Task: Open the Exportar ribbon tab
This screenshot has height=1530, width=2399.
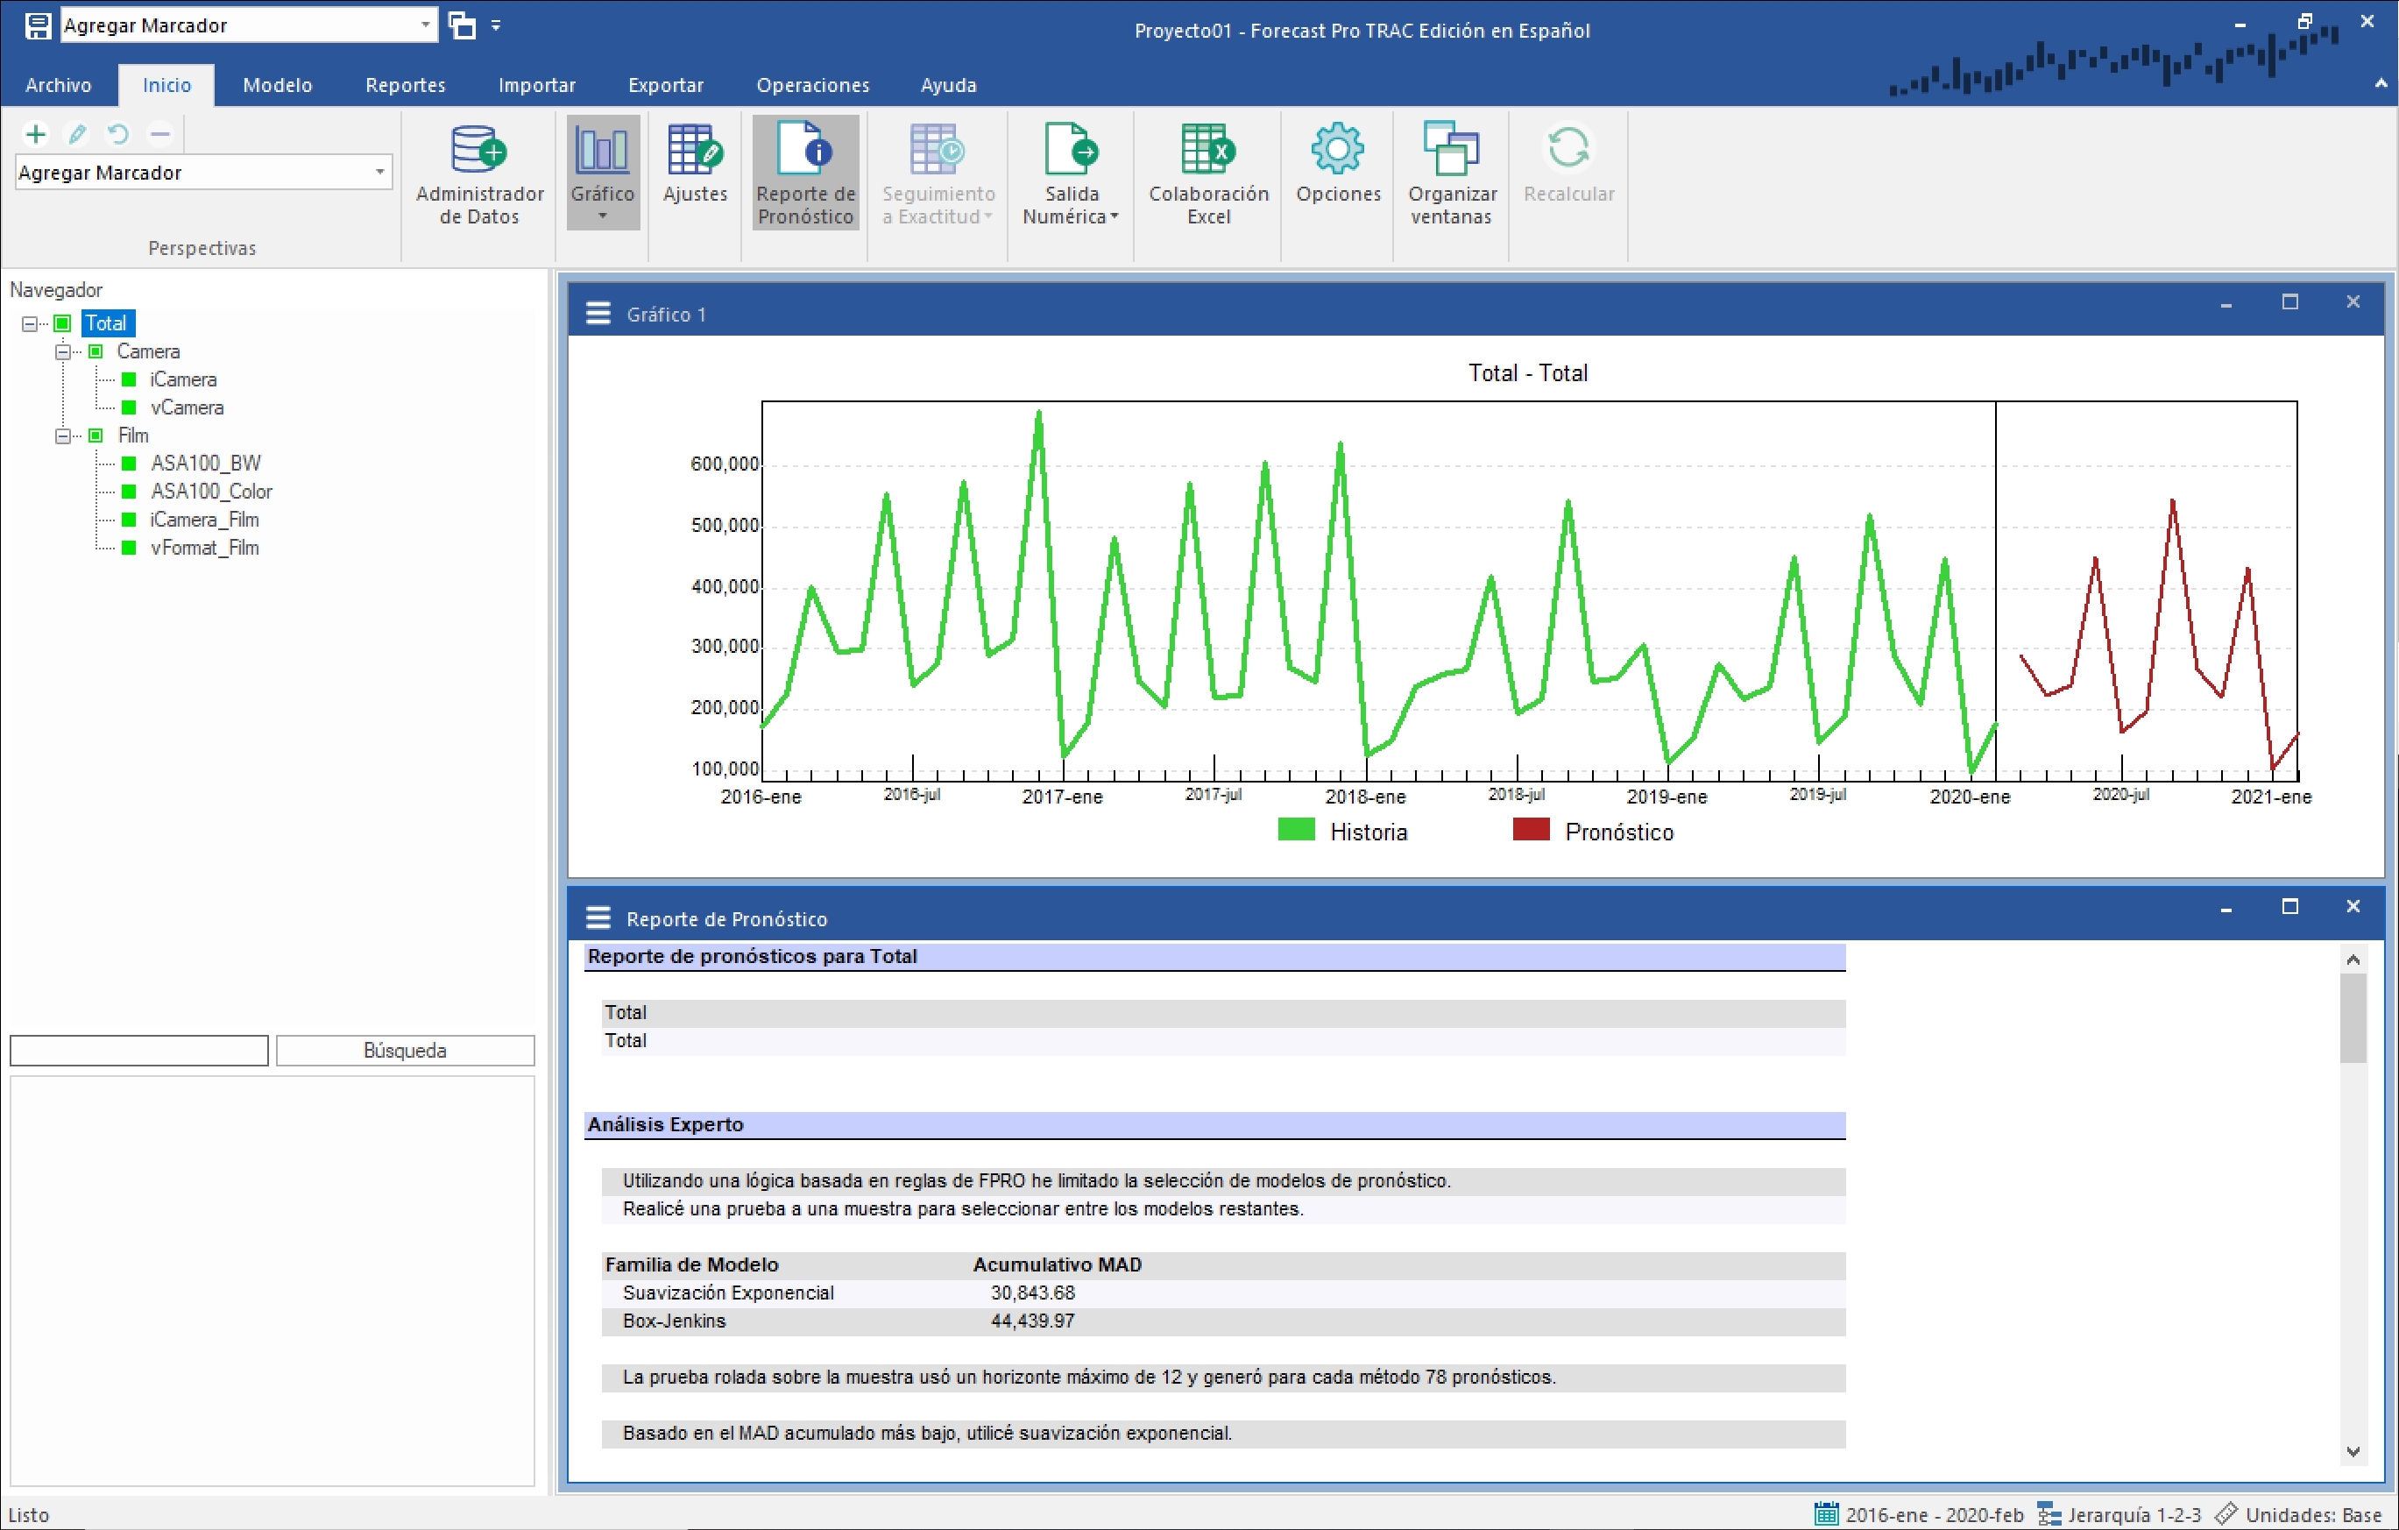Action: click(664, 86)
